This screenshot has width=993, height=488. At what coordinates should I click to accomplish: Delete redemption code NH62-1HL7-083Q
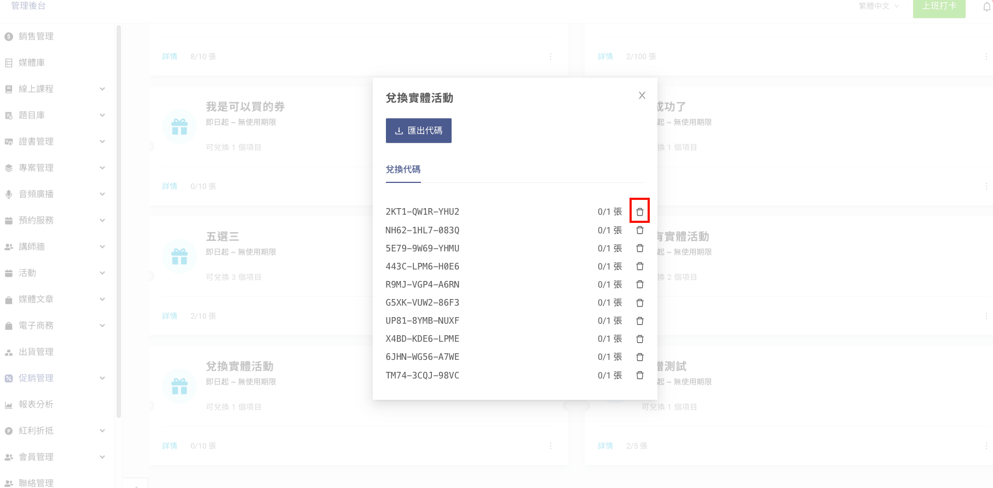coord(639,230)
